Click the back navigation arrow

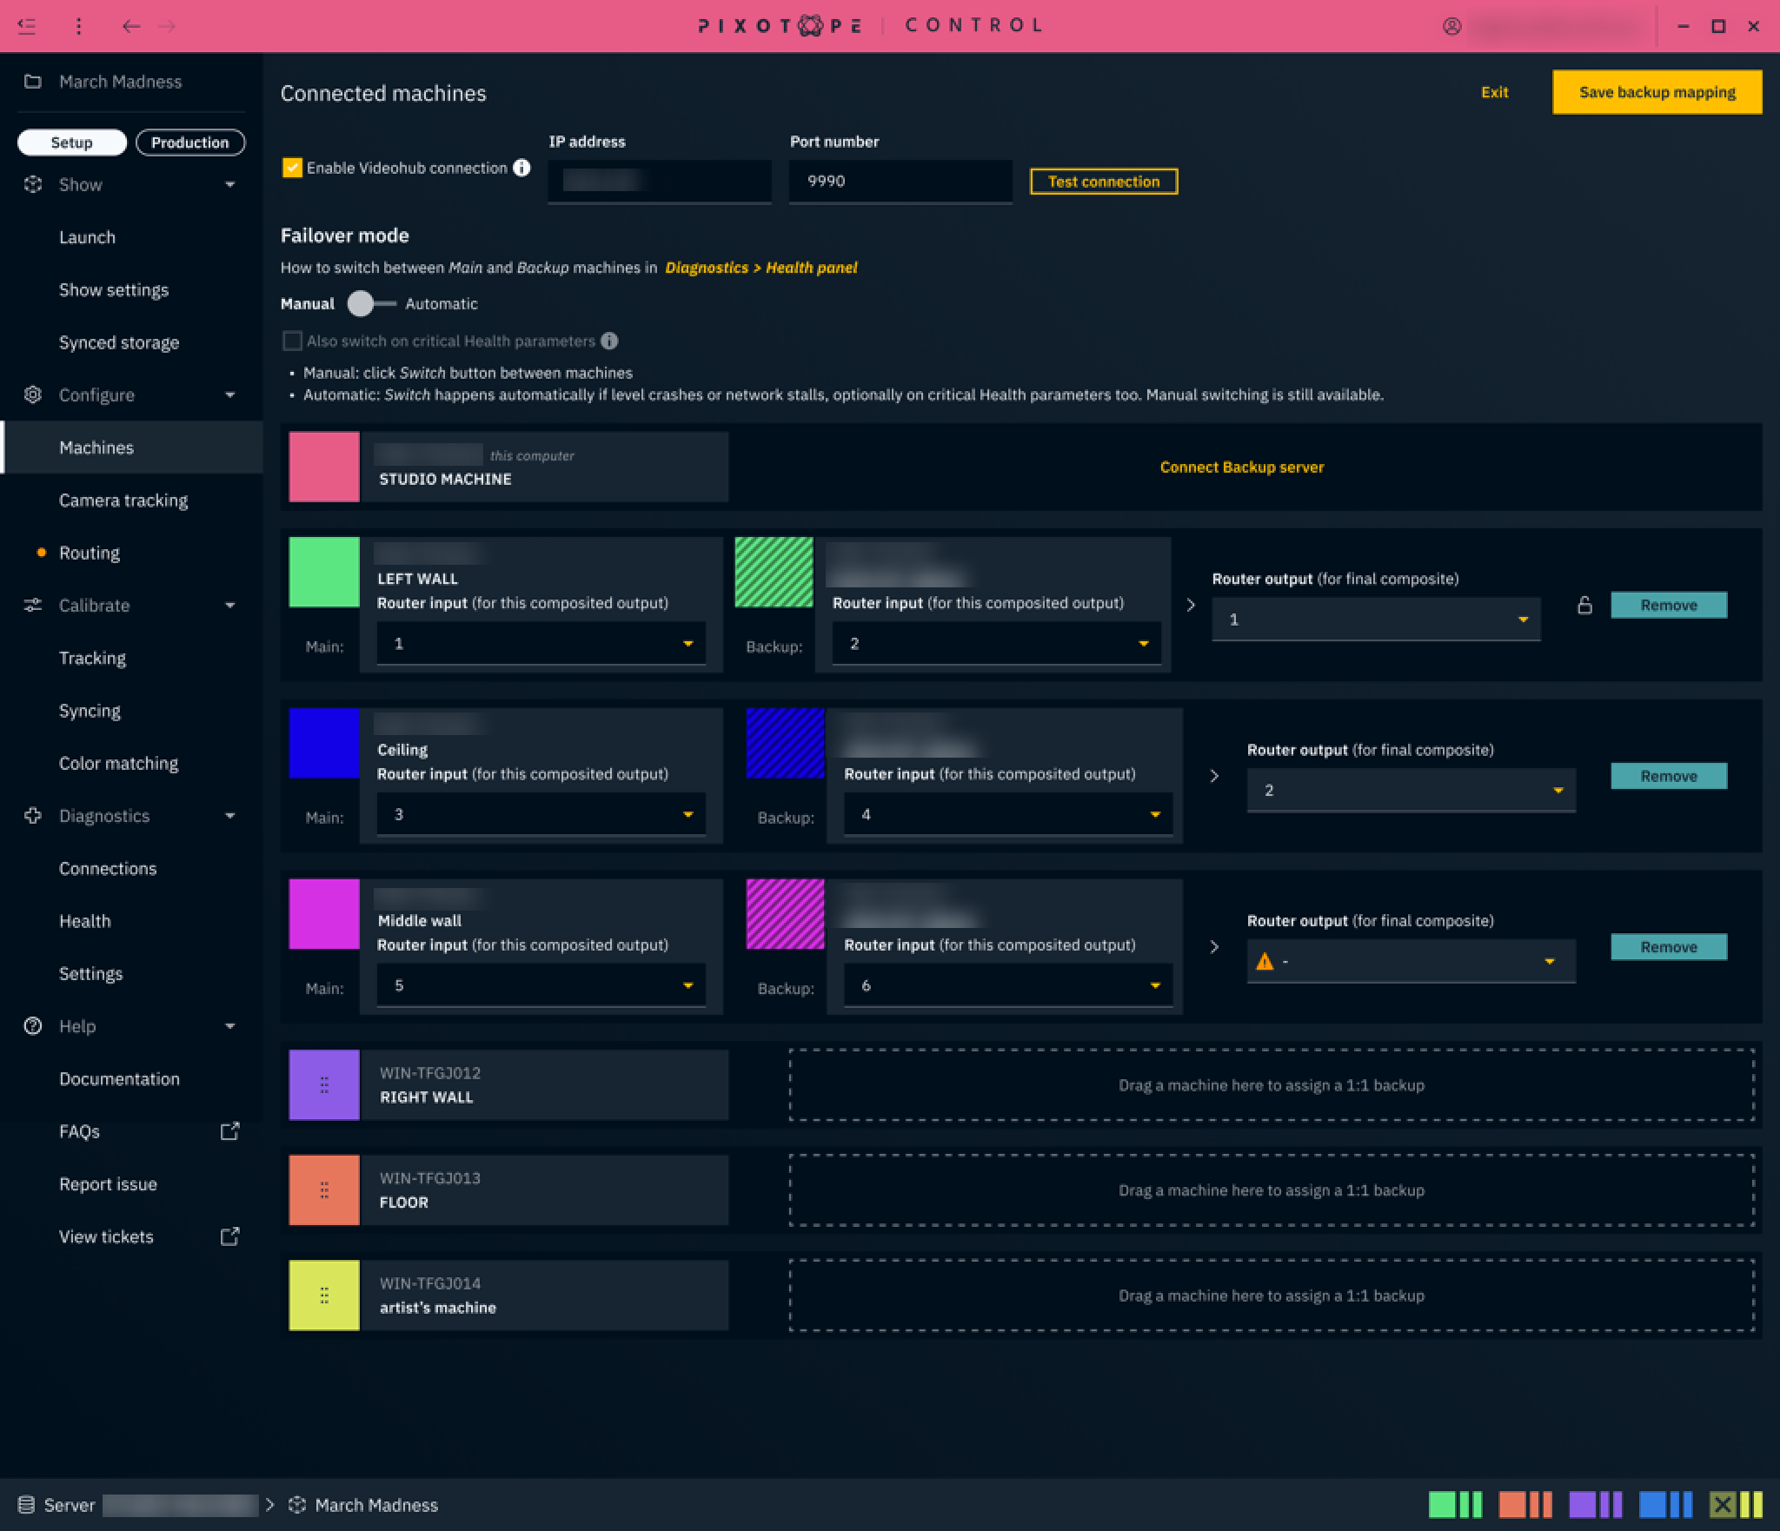(x=131, y=26)
